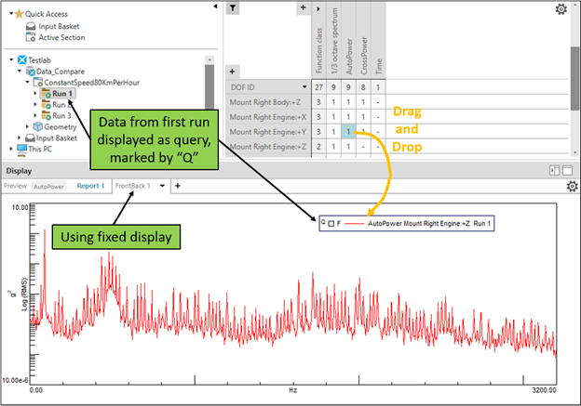This screenshot has height=406, width=581.
Task: Switch to the Report 1 tab
Action: (x=89, y=186)
